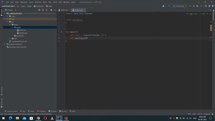Open the Services tool window

tap(63, 111)
